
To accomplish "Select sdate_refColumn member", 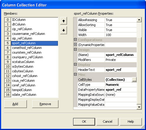I will tap(35, 95).
